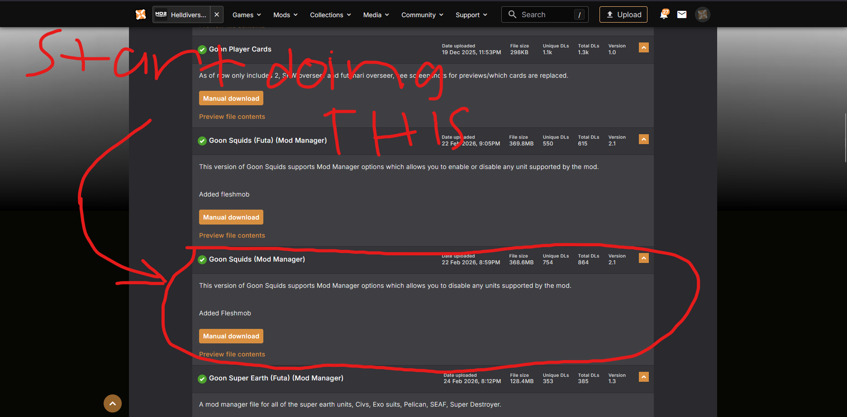The width and height of the screenshot is (847, 417).
Task: Open the Helldivers game page
Action: (181, 14)
